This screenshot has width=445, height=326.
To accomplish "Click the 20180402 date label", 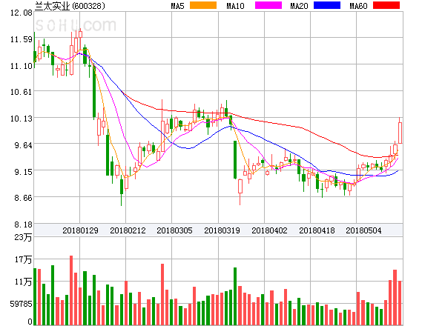I will (x=269, y=230).
